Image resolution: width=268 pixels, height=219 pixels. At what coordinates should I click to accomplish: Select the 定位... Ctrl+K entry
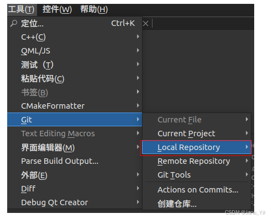click(75, 23)
